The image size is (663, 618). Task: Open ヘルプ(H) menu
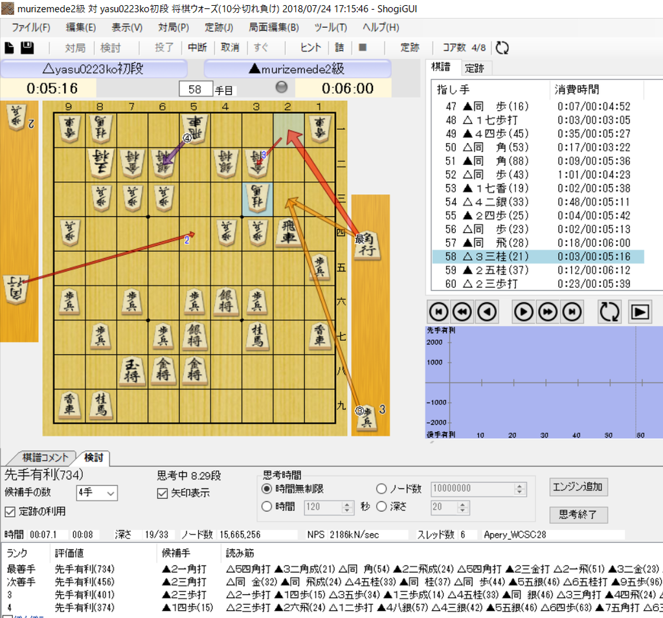click(381, 27)
